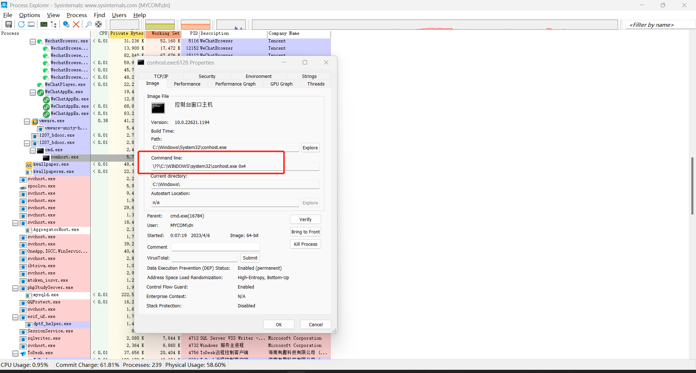696x373 pixels.
Task: Collapse the ToDesk.exe tree node
Action: [x=15, y=353]
